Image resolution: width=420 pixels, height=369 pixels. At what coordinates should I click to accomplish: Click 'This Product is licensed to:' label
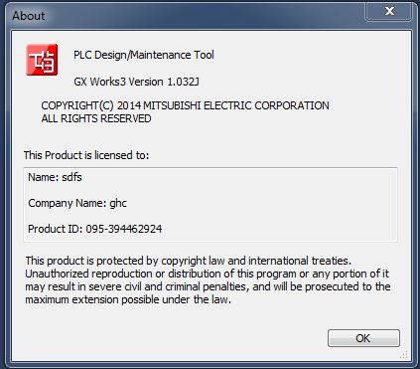(x=86, y=155)
